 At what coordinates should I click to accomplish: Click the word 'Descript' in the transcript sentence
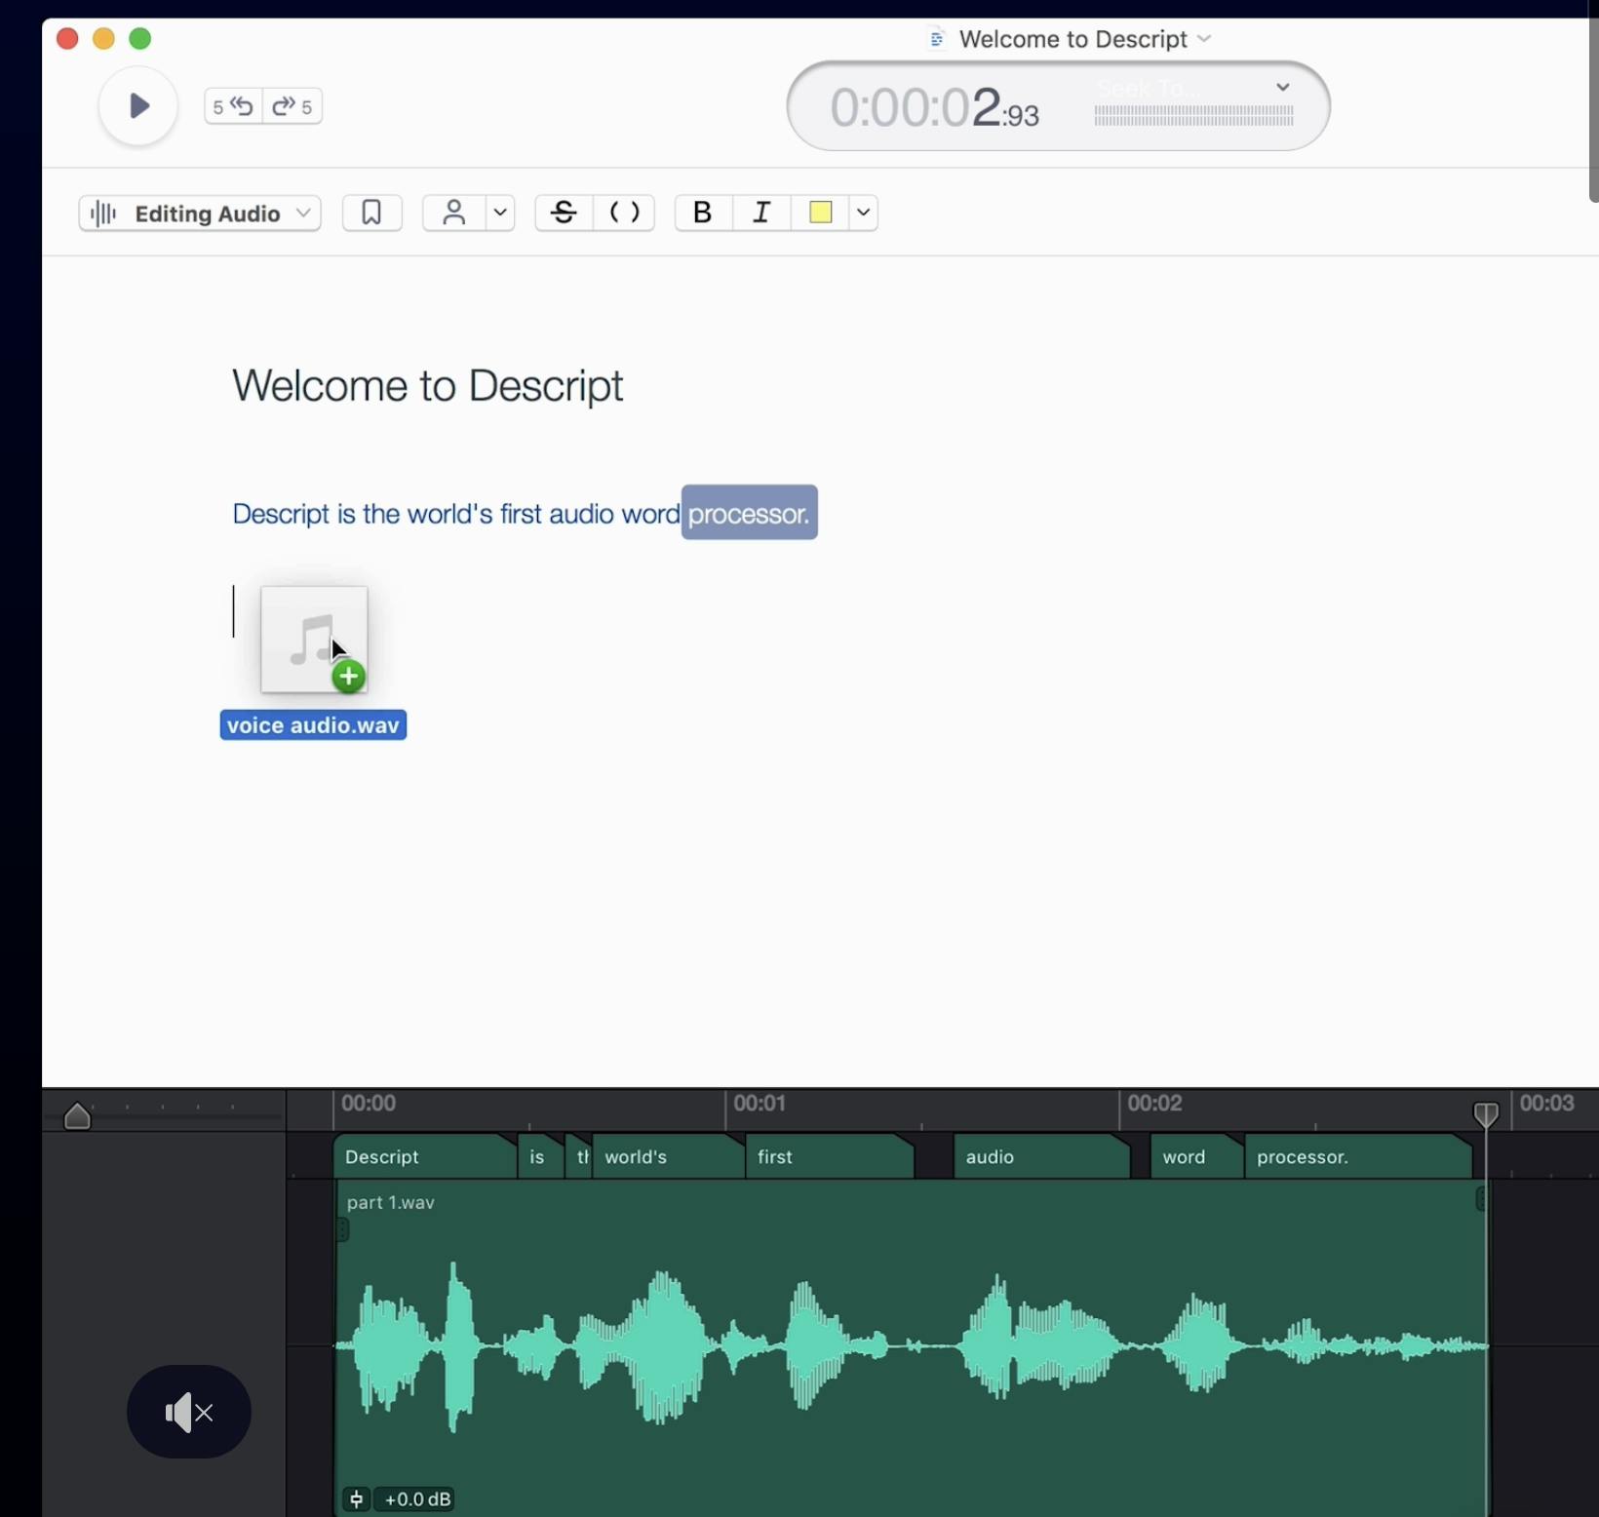281,514
